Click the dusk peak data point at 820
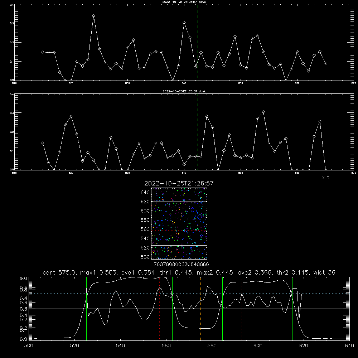This screenshot has height=358, width=358. [71, 116]
